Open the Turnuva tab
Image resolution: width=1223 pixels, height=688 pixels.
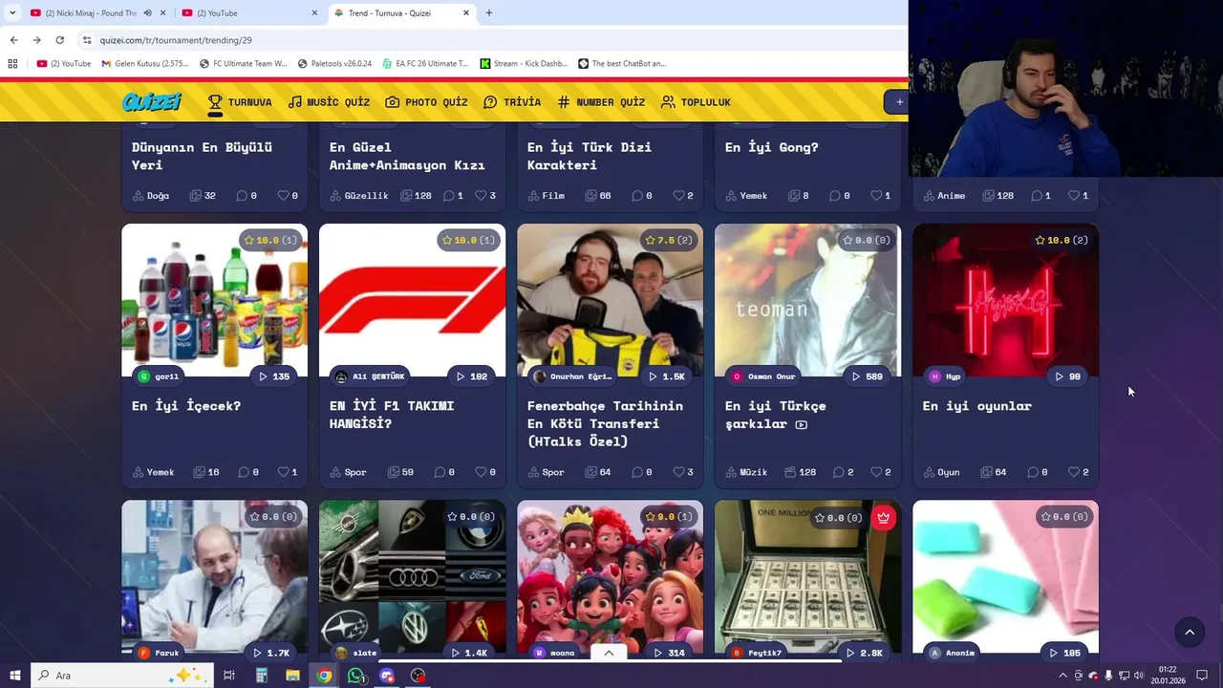(x=240, y=102)
